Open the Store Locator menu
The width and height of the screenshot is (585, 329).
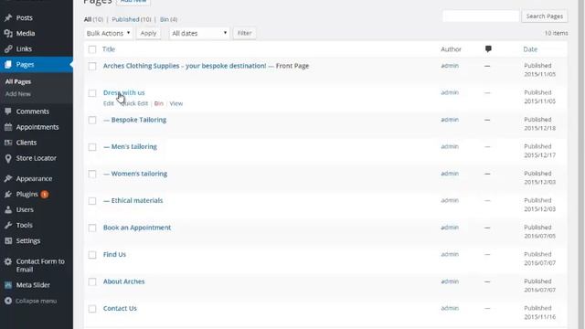37,158
